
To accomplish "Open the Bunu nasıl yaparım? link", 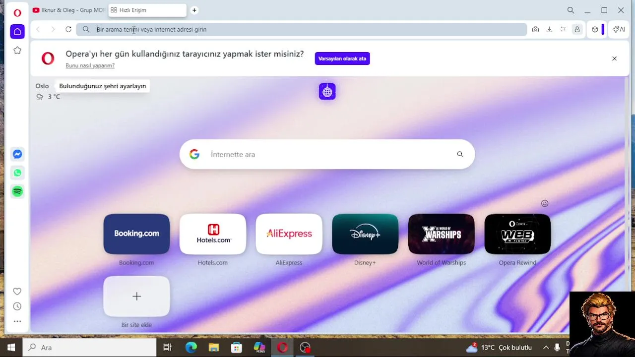I will [x=90, y=65].
